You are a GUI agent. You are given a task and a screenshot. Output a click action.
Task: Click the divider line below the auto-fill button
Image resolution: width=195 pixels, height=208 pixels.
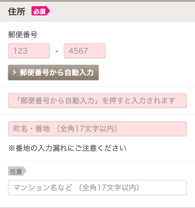[97, 87]
